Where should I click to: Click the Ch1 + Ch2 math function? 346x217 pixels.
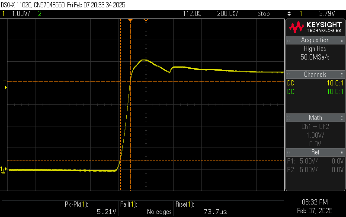[315, 127]
